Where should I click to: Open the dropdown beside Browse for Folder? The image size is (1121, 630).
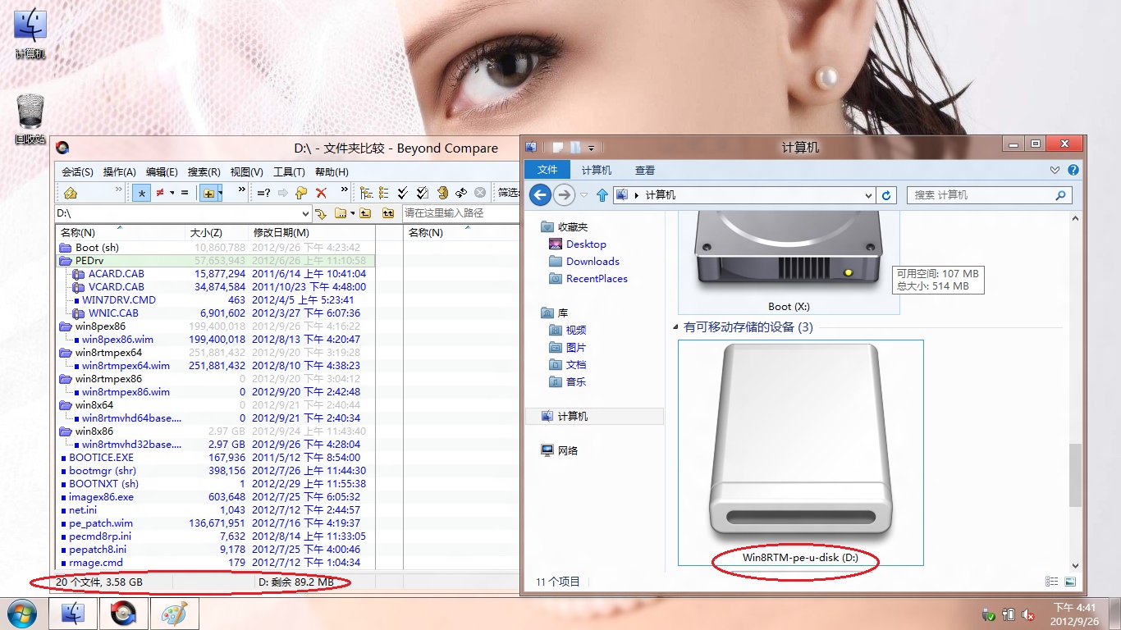[x=353, y=213]
